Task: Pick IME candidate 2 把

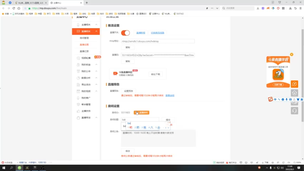Action: 137,127
